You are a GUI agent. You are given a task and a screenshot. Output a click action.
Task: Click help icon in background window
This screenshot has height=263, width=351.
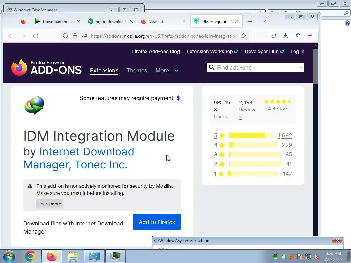pos(348,23)
